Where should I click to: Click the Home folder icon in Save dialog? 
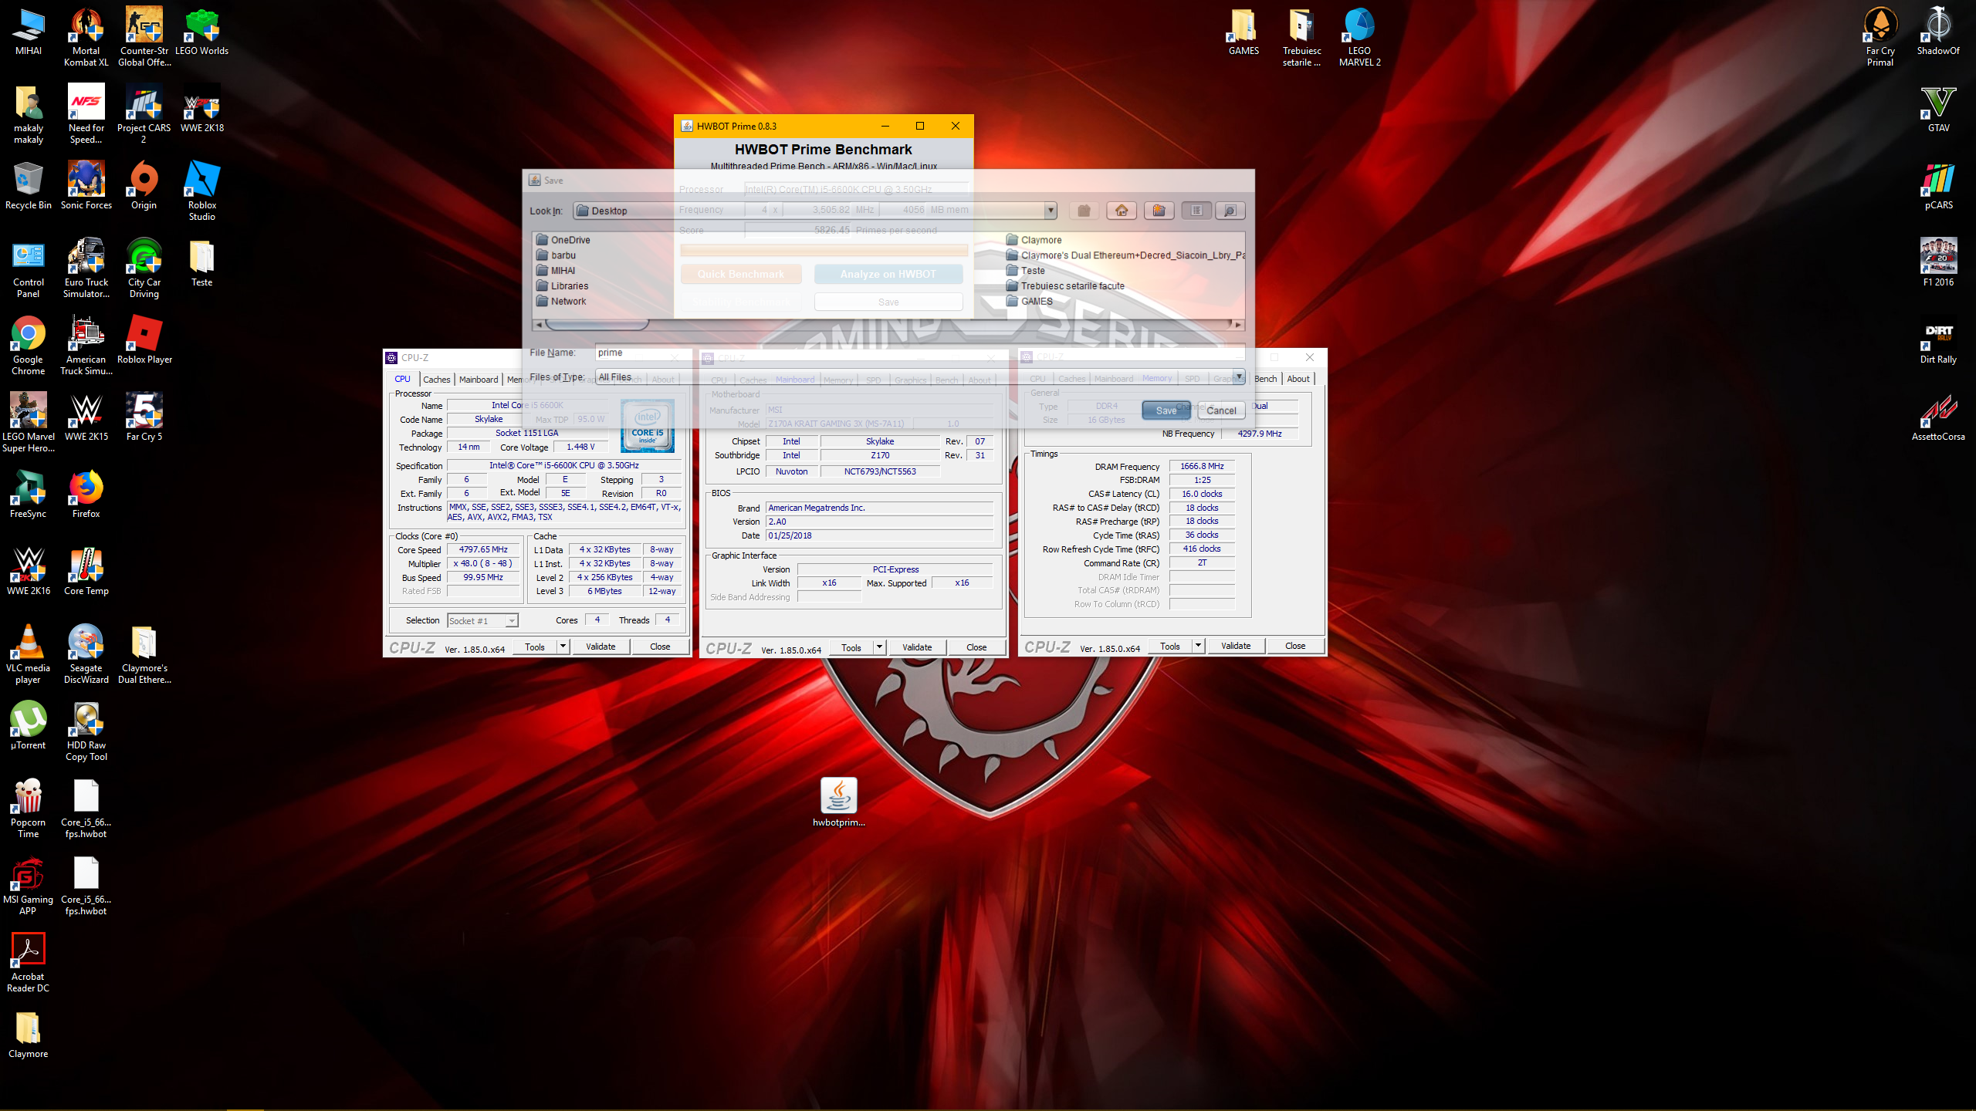tap(1122, 211)
